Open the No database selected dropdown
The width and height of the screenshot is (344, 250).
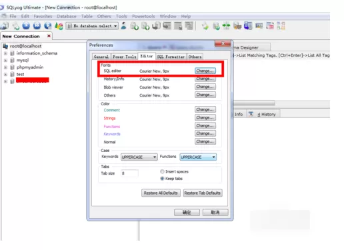click(92, 26)
